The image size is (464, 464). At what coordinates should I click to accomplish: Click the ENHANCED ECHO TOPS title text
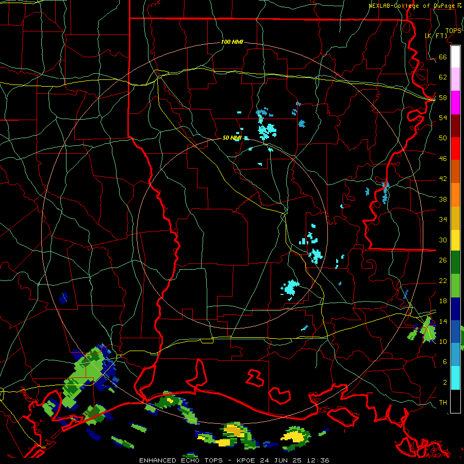coord(181,460)
